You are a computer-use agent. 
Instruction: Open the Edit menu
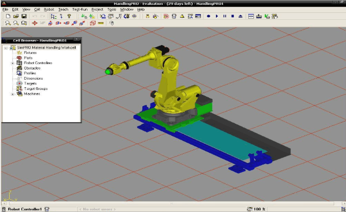(15, 10)
